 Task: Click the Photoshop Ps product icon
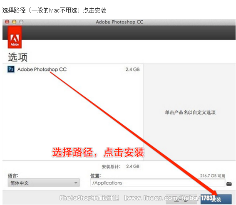[11, 69]
